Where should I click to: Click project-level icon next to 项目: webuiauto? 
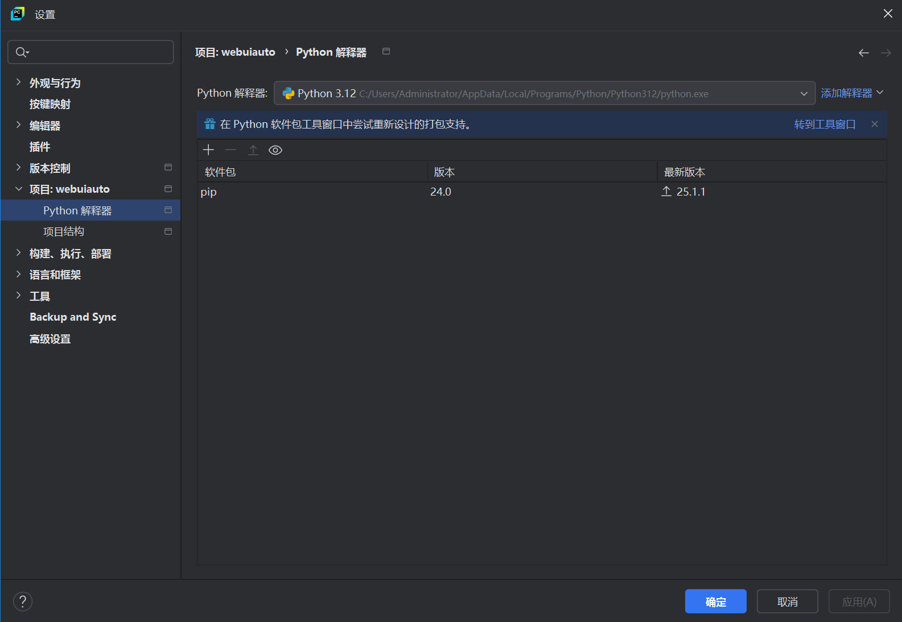click(x=168, y=189)
